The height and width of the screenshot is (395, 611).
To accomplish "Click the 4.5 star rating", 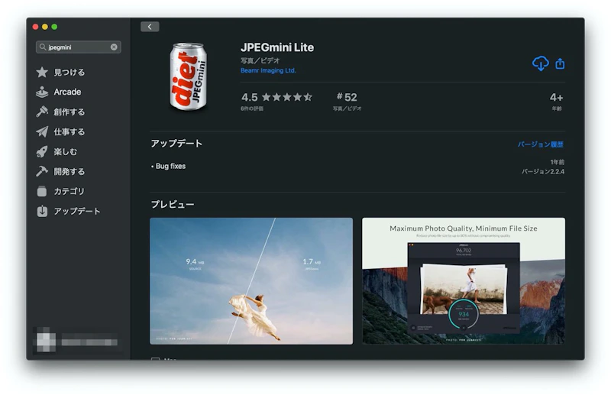I will coord(276,97).
